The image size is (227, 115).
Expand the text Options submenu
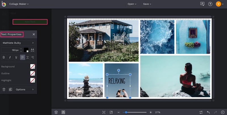click(x=25, y=89)
